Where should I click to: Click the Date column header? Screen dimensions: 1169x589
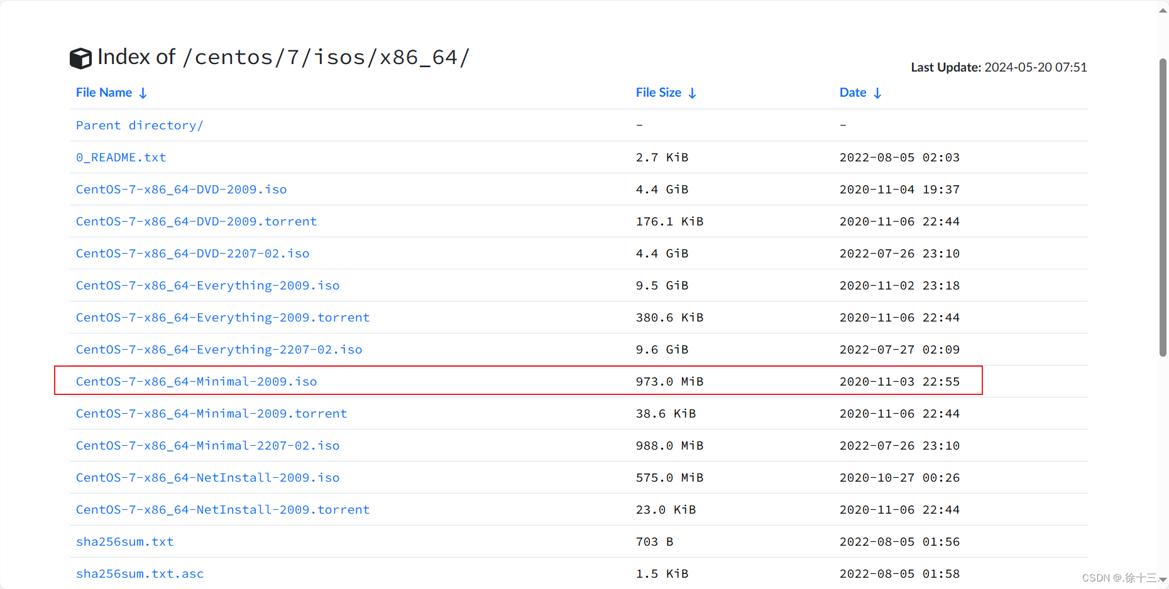coord(853,92)
